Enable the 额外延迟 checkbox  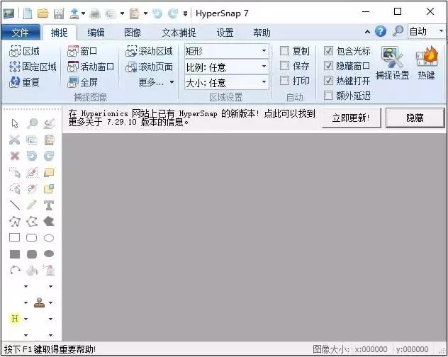(x=329, y=95)
